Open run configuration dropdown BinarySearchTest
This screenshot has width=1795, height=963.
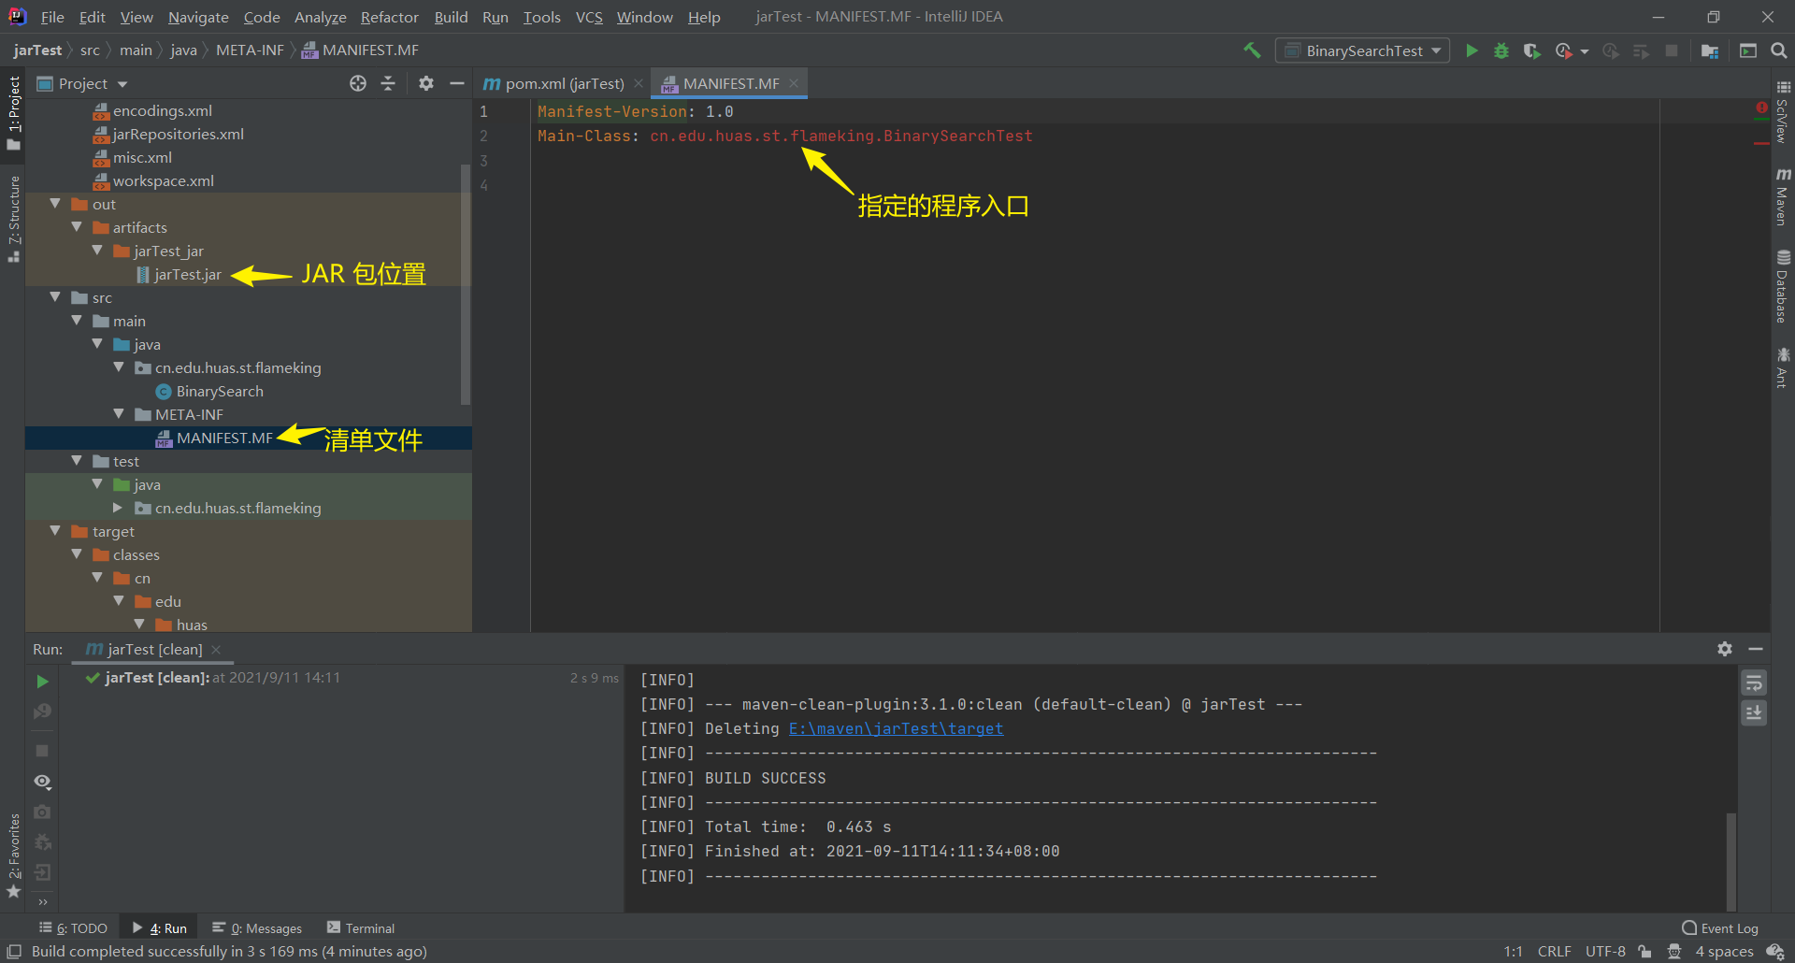(1362, 50)
